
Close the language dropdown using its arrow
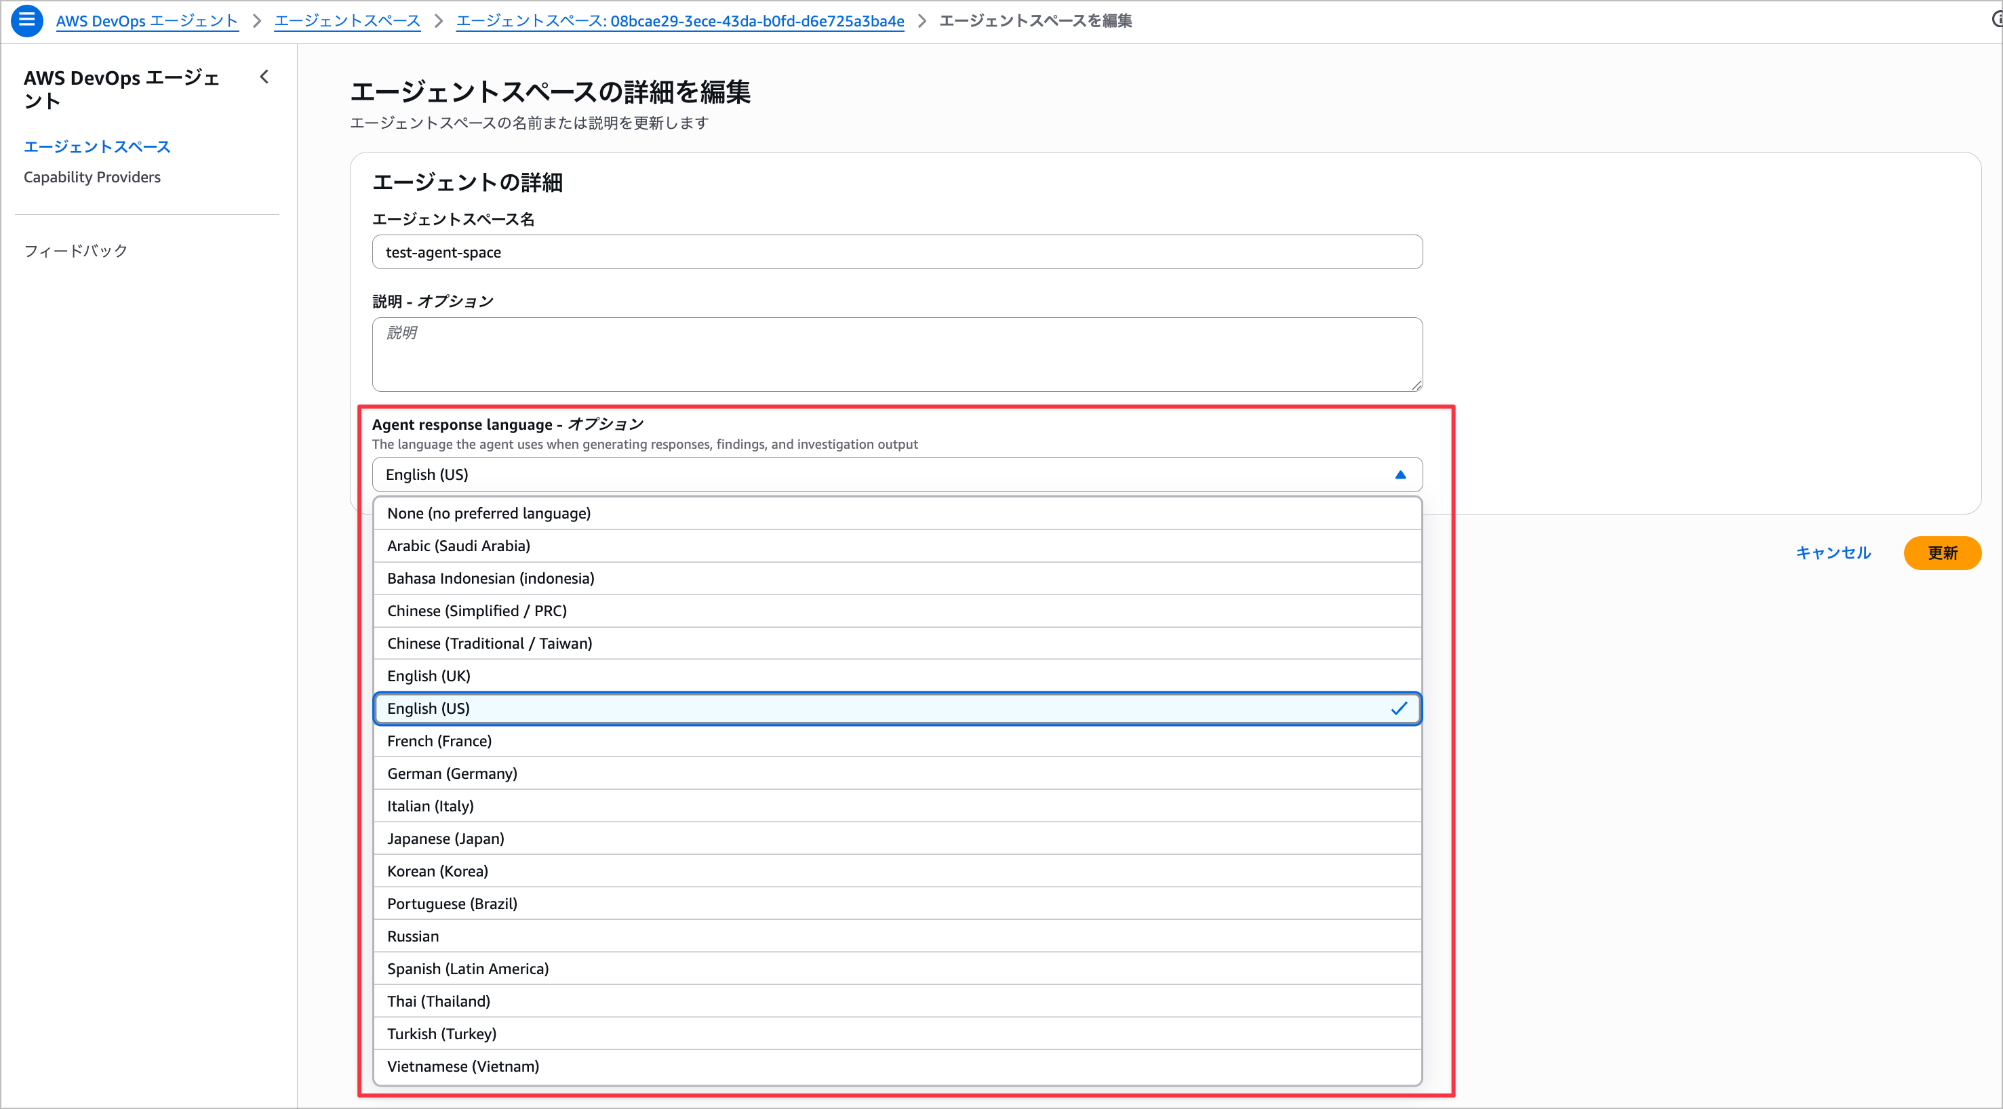[1400, 474]
